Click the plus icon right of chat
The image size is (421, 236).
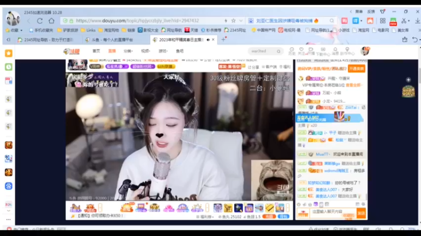pos(408,80)
